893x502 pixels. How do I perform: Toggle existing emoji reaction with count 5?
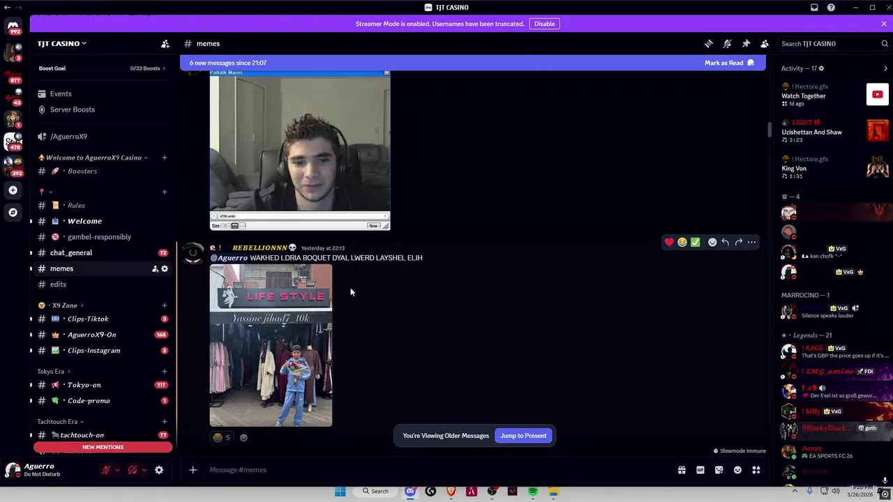[221, 438]
